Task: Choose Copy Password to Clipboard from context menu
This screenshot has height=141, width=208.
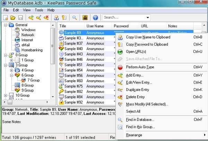Action: pyautogui.click(x=147, y=44)
